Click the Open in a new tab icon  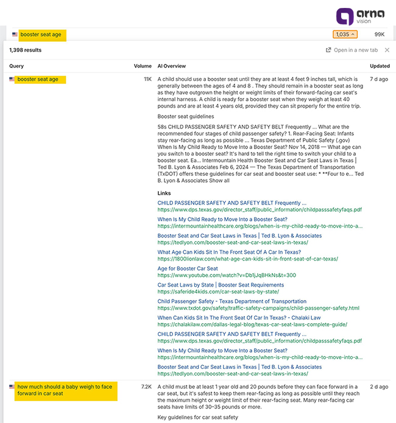pos(329,50)
